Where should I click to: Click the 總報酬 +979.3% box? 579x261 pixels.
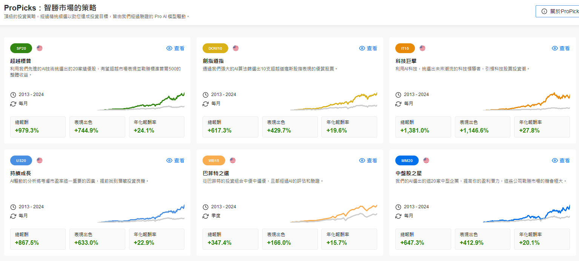pos(38,127)
